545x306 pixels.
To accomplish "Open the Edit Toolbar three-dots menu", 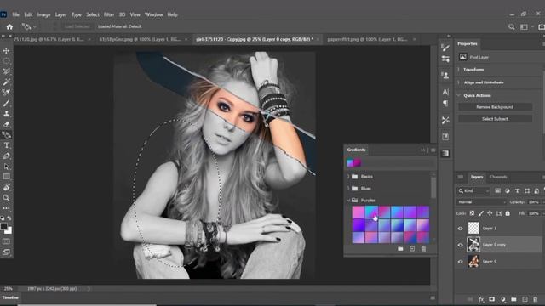I will point(6,208).
